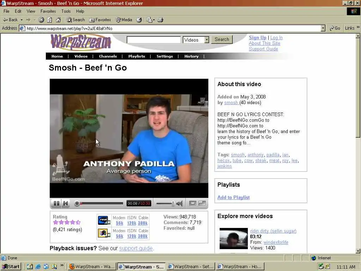Viewport: 361px width, 271px height.
Task: Open the fourth Quick Launch search icon
Action: (x=54, y=267)
